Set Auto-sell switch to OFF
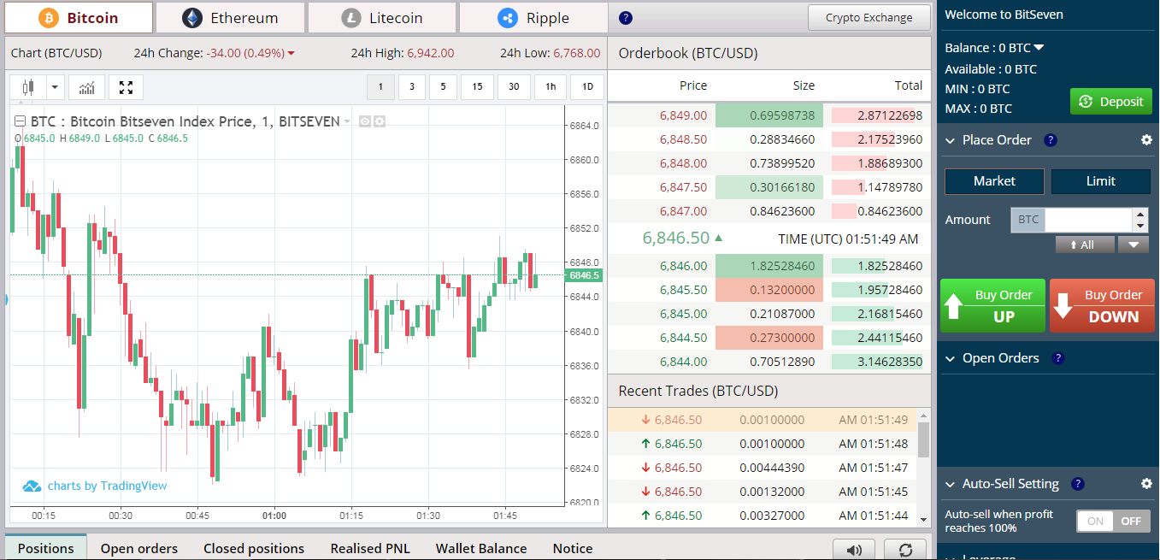Viewport: 1160px width, 560px height. (1131, 521)
